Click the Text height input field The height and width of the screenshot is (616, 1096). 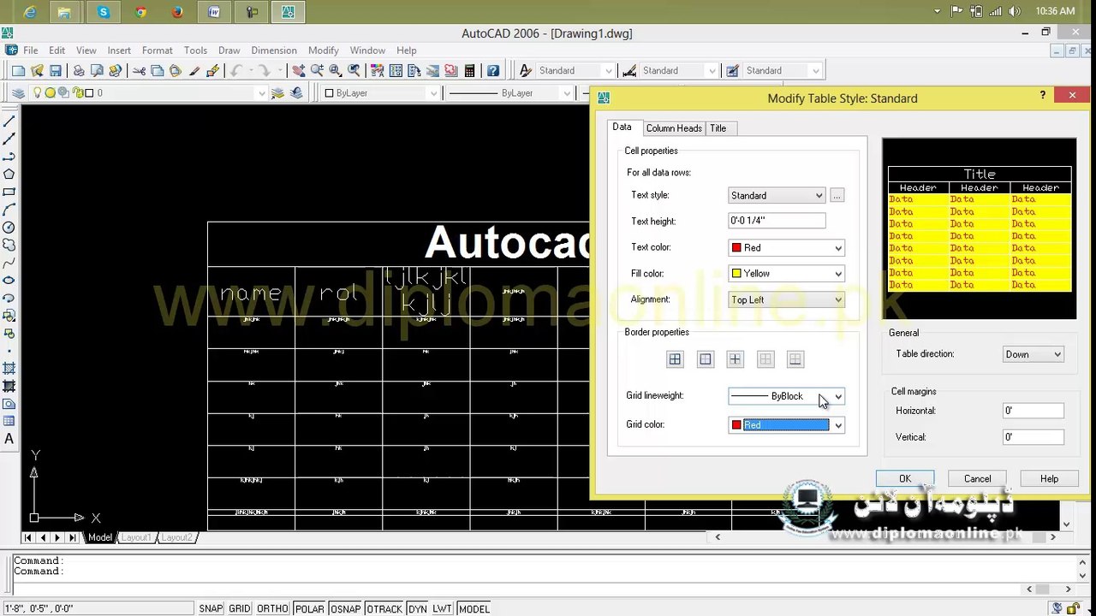[x=777, y=221]
